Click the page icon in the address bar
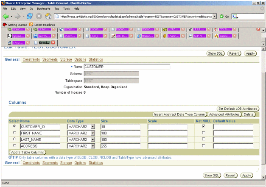The height and width of the screenshot is (187, 266). pos(57,17)
